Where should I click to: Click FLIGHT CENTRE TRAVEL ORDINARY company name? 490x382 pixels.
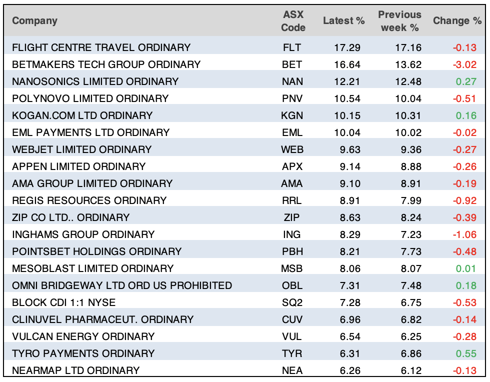(101, 47)
